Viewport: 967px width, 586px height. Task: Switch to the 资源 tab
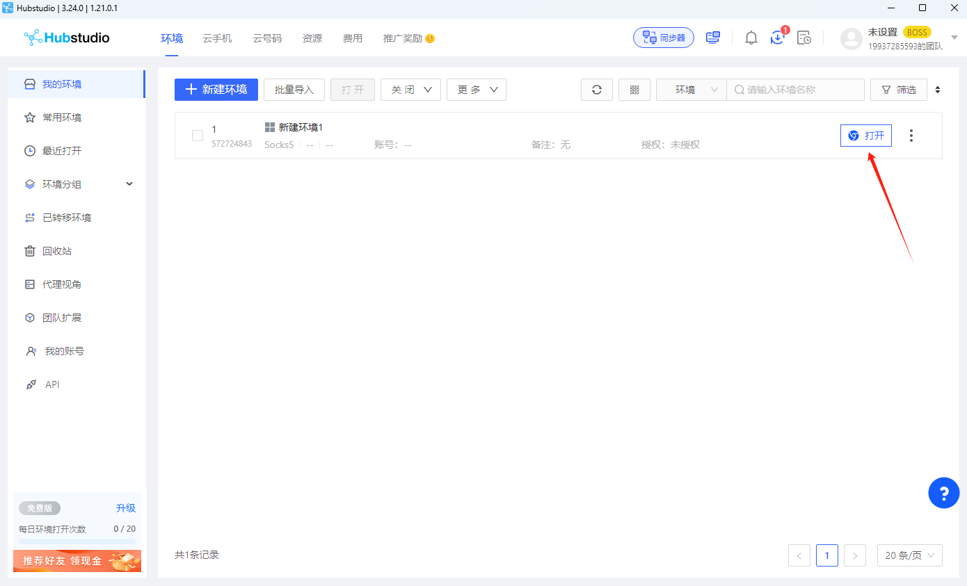coord(312,38)
